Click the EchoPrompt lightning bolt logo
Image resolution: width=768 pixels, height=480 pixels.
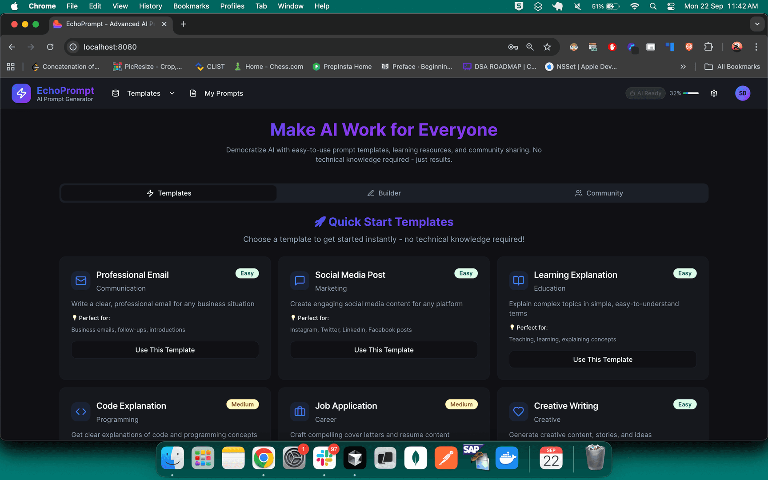21,93
